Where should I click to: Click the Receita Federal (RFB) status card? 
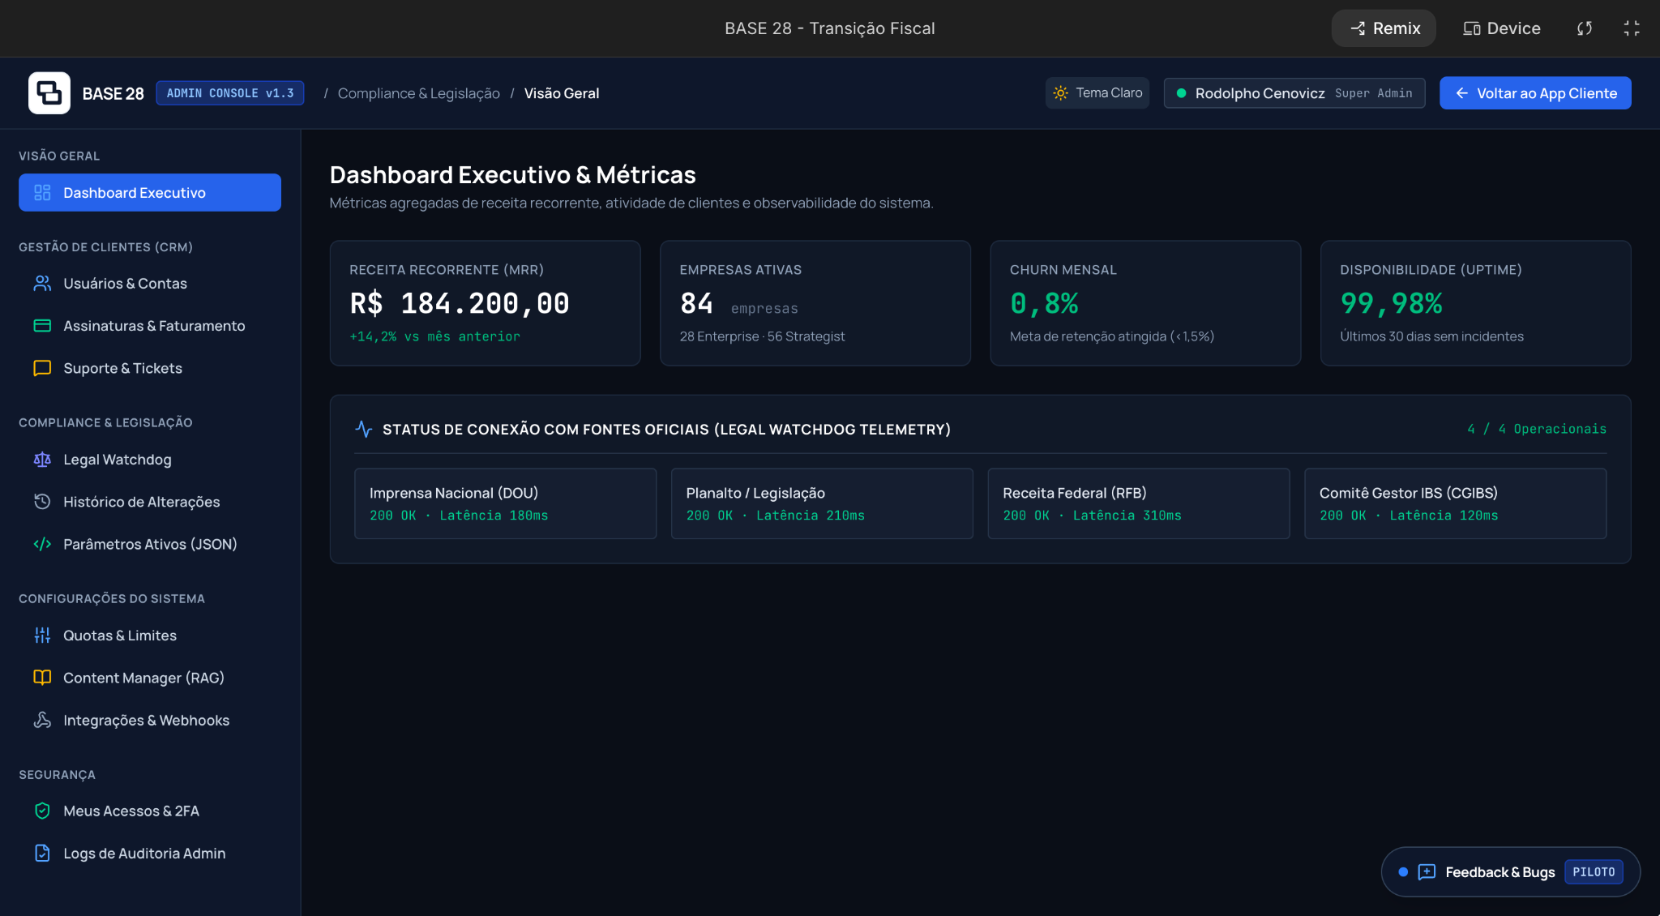point(1138,503)
